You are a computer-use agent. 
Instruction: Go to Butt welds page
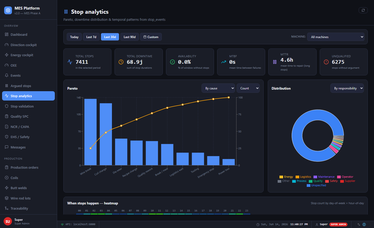29,188
